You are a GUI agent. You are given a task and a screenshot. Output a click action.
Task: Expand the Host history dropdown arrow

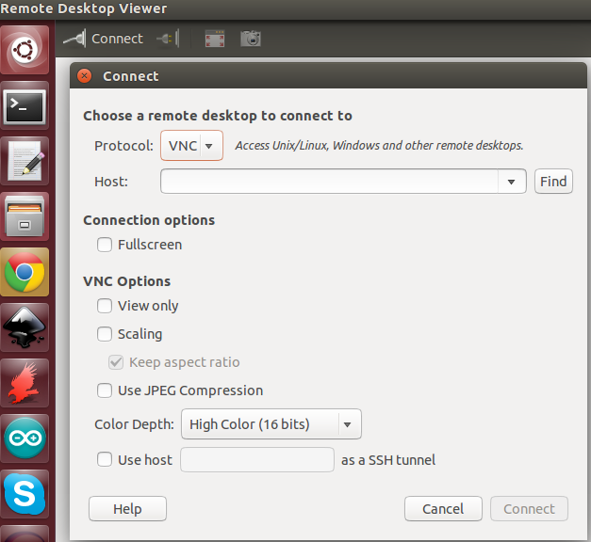tap(512, 182)
